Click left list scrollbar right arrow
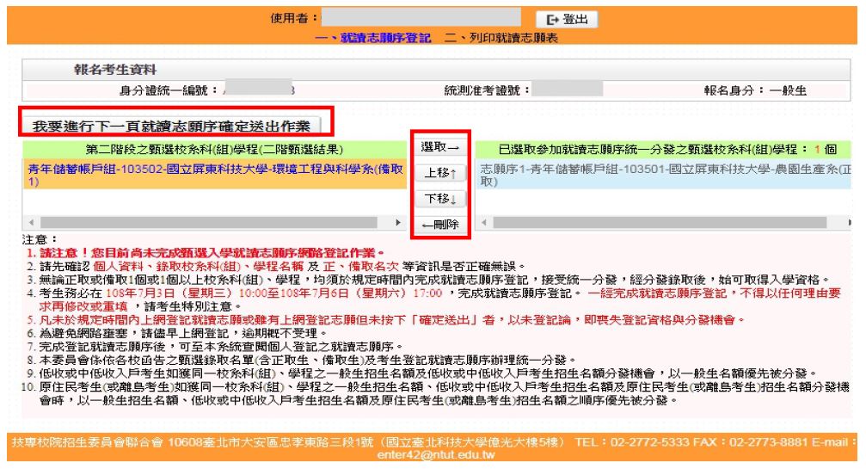This screenshot has height=469, width=866. (398, 223)
